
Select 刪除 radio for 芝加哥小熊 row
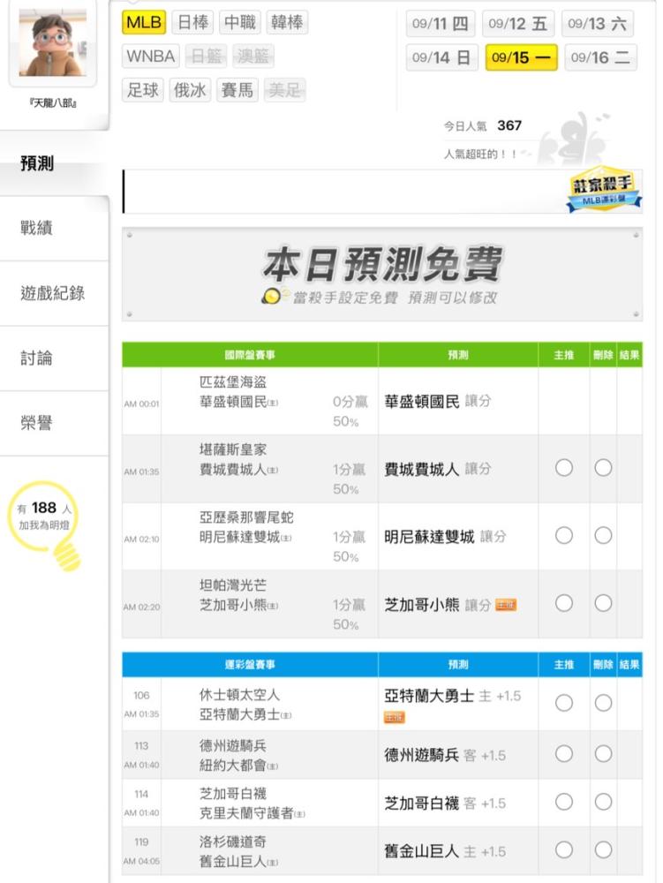[603, 603]
